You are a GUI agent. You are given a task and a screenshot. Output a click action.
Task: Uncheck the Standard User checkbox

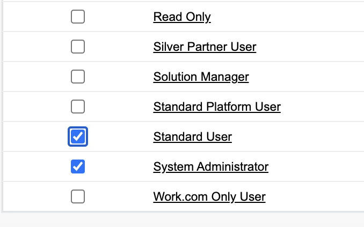click(78, 137)
